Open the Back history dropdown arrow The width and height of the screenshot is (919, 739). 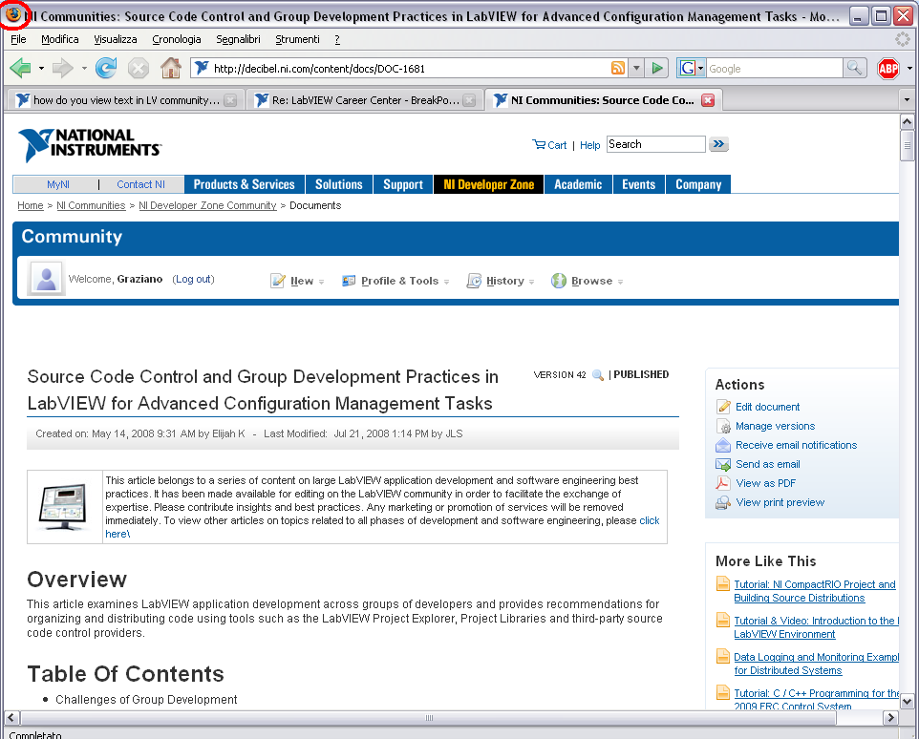(41, 69)
